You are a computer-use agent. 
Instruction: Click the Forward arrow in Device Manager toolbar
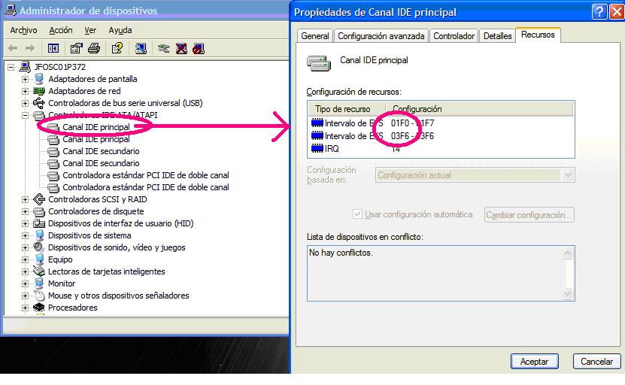click(30, 49)
